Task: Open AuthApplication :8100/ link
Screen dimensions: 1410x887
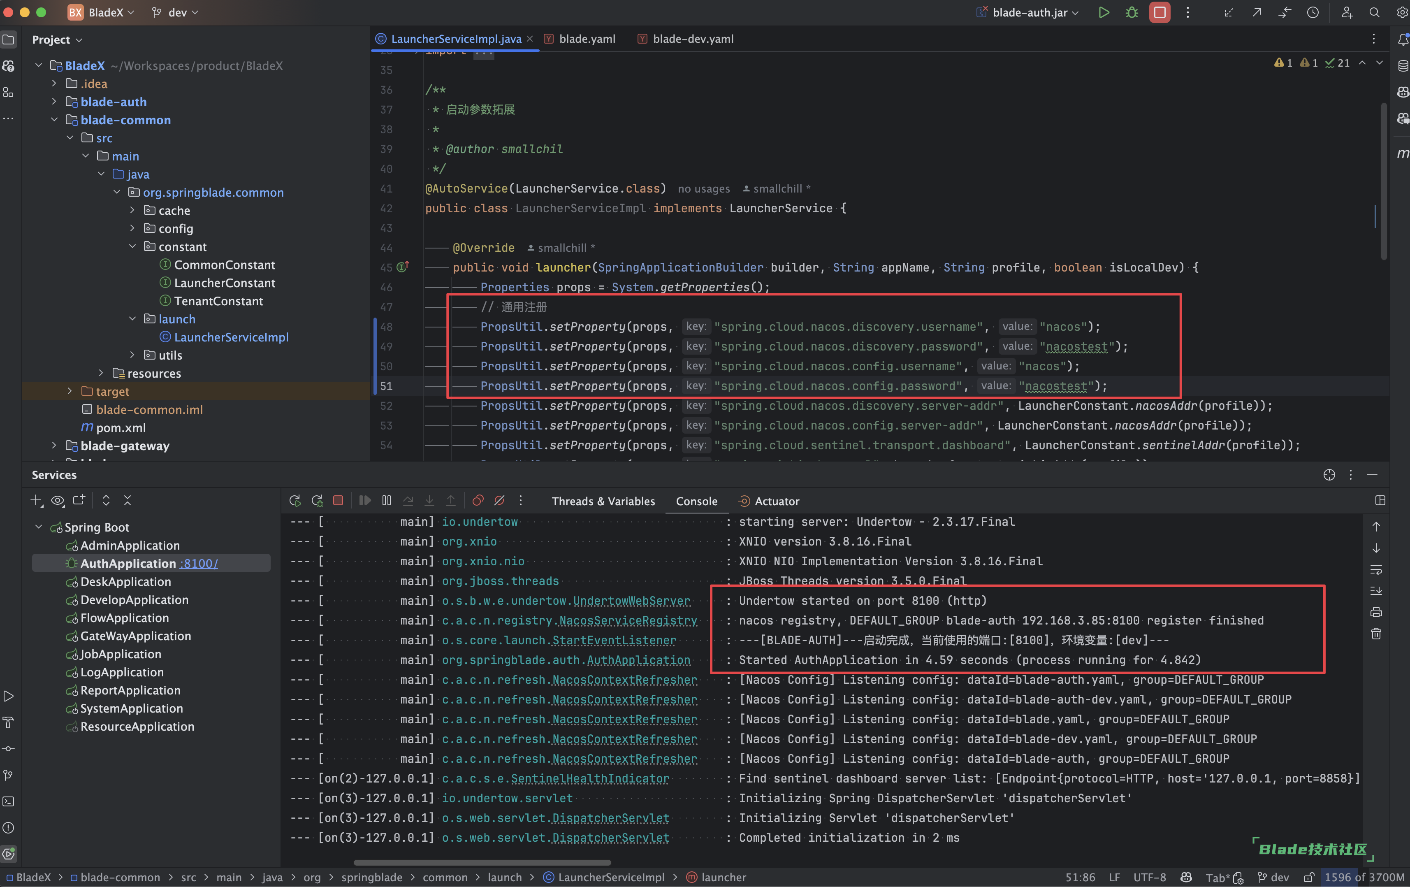Action: click(199, 563)
